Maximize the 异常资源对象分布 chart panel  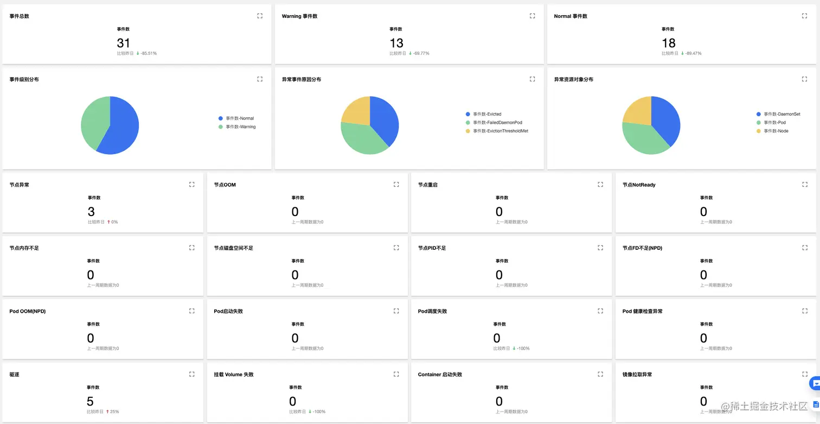[804, 79]
